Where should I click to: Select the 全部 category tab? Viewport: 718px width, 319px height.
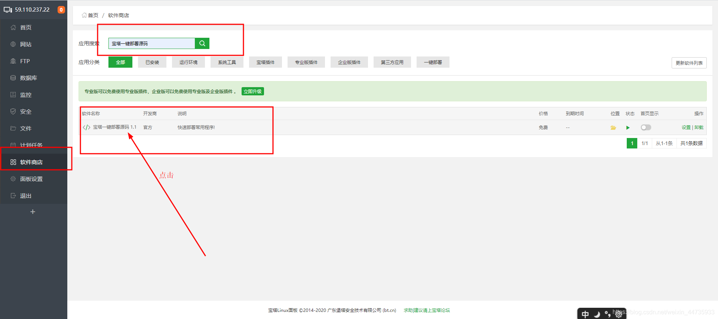pyautogui.click(x=120, y=62)
